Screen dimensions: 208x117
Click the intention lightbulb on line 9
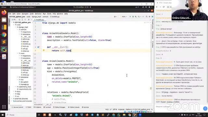[x=44, y=50]
